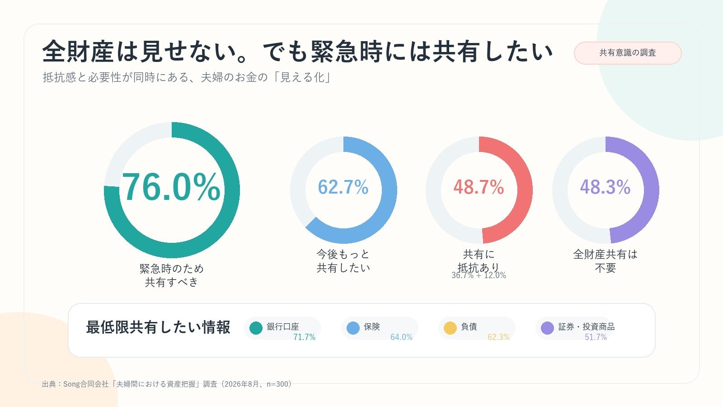
Task: Click the blue 保険 legend dot
Action: (353, 328)
